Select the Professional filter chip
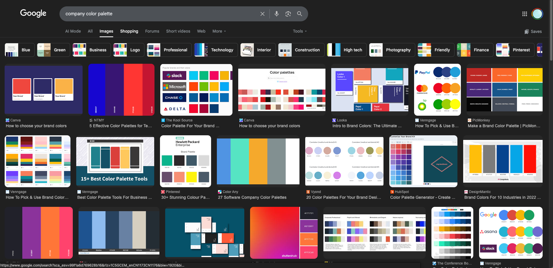Viewport: 553px width, 268px height. tap(169, 50)
